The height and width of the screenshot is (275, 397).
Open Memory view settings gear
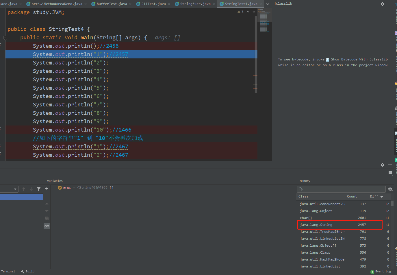pyautogui.click(x=390, y=189)
